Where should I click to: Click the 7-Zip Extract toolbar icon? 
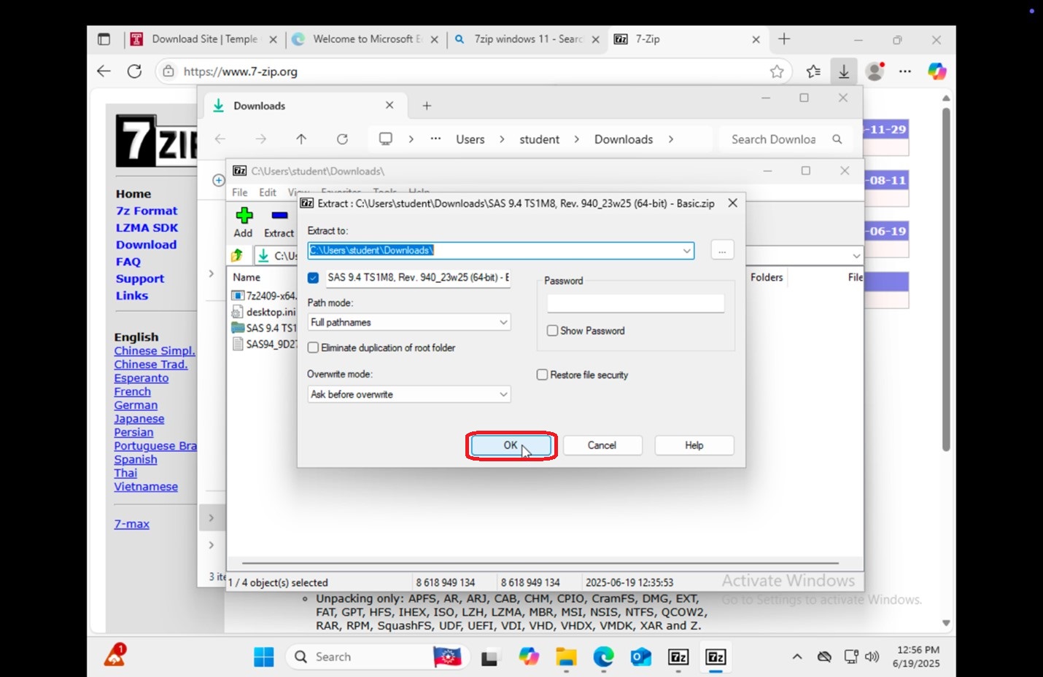(x=279, y=222)
